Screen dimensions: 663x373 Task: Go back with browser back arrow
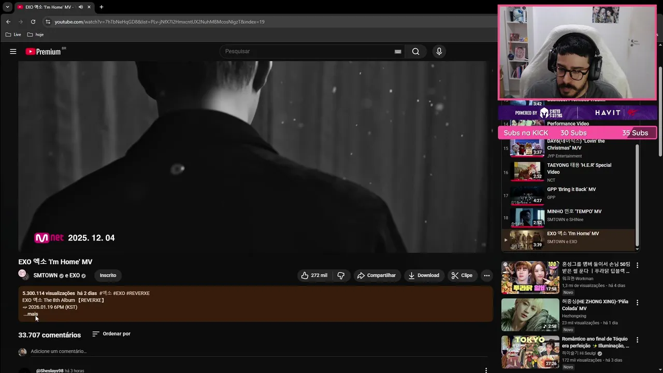[x=8, y=22]
